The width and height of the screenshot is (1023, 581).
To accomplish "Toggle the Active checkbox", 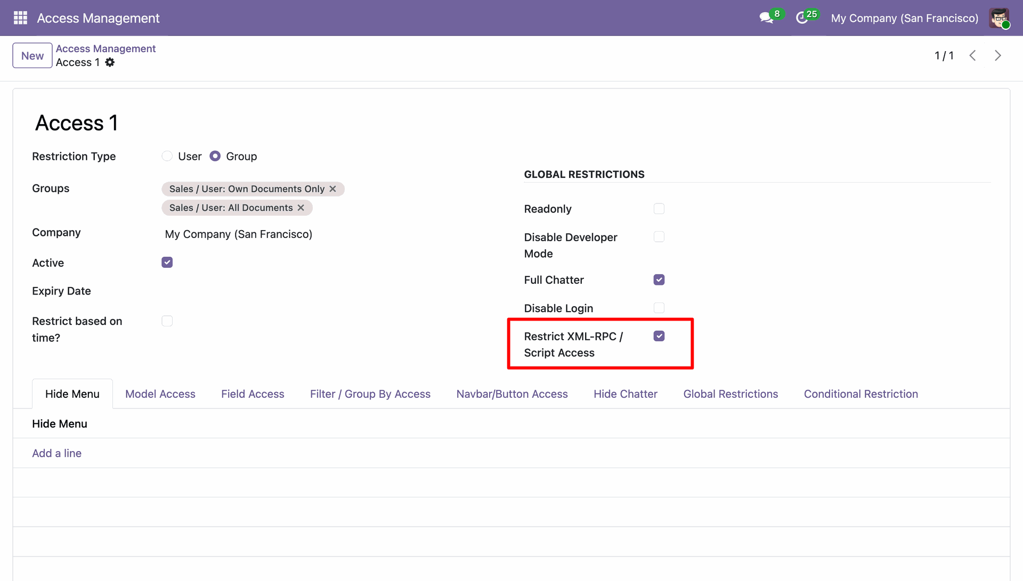I will pos(167,263).
